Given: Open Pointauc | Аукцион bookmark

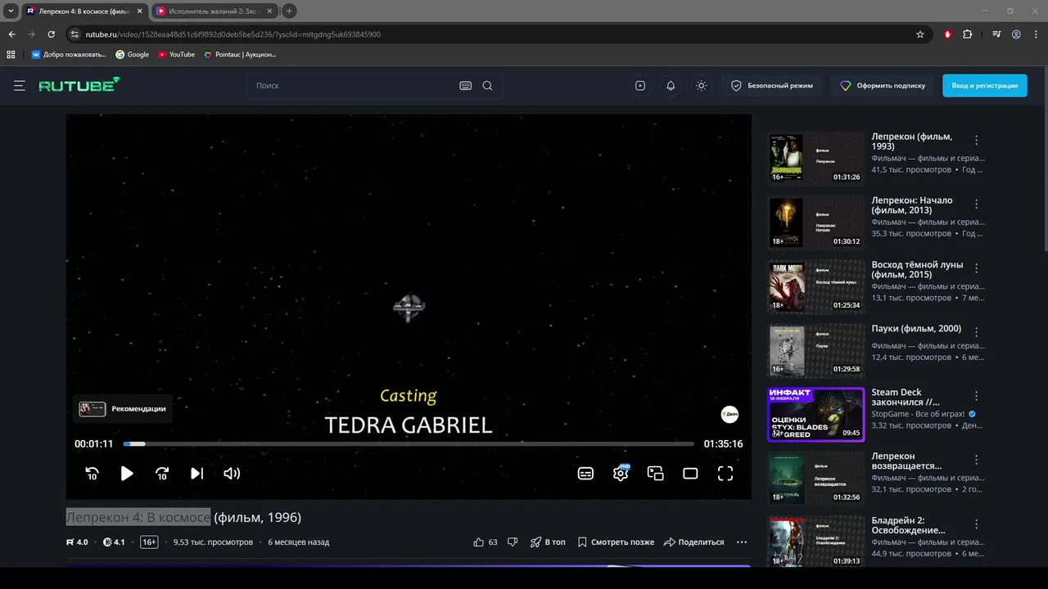Looking at the screenshot, I should [240, 55].
